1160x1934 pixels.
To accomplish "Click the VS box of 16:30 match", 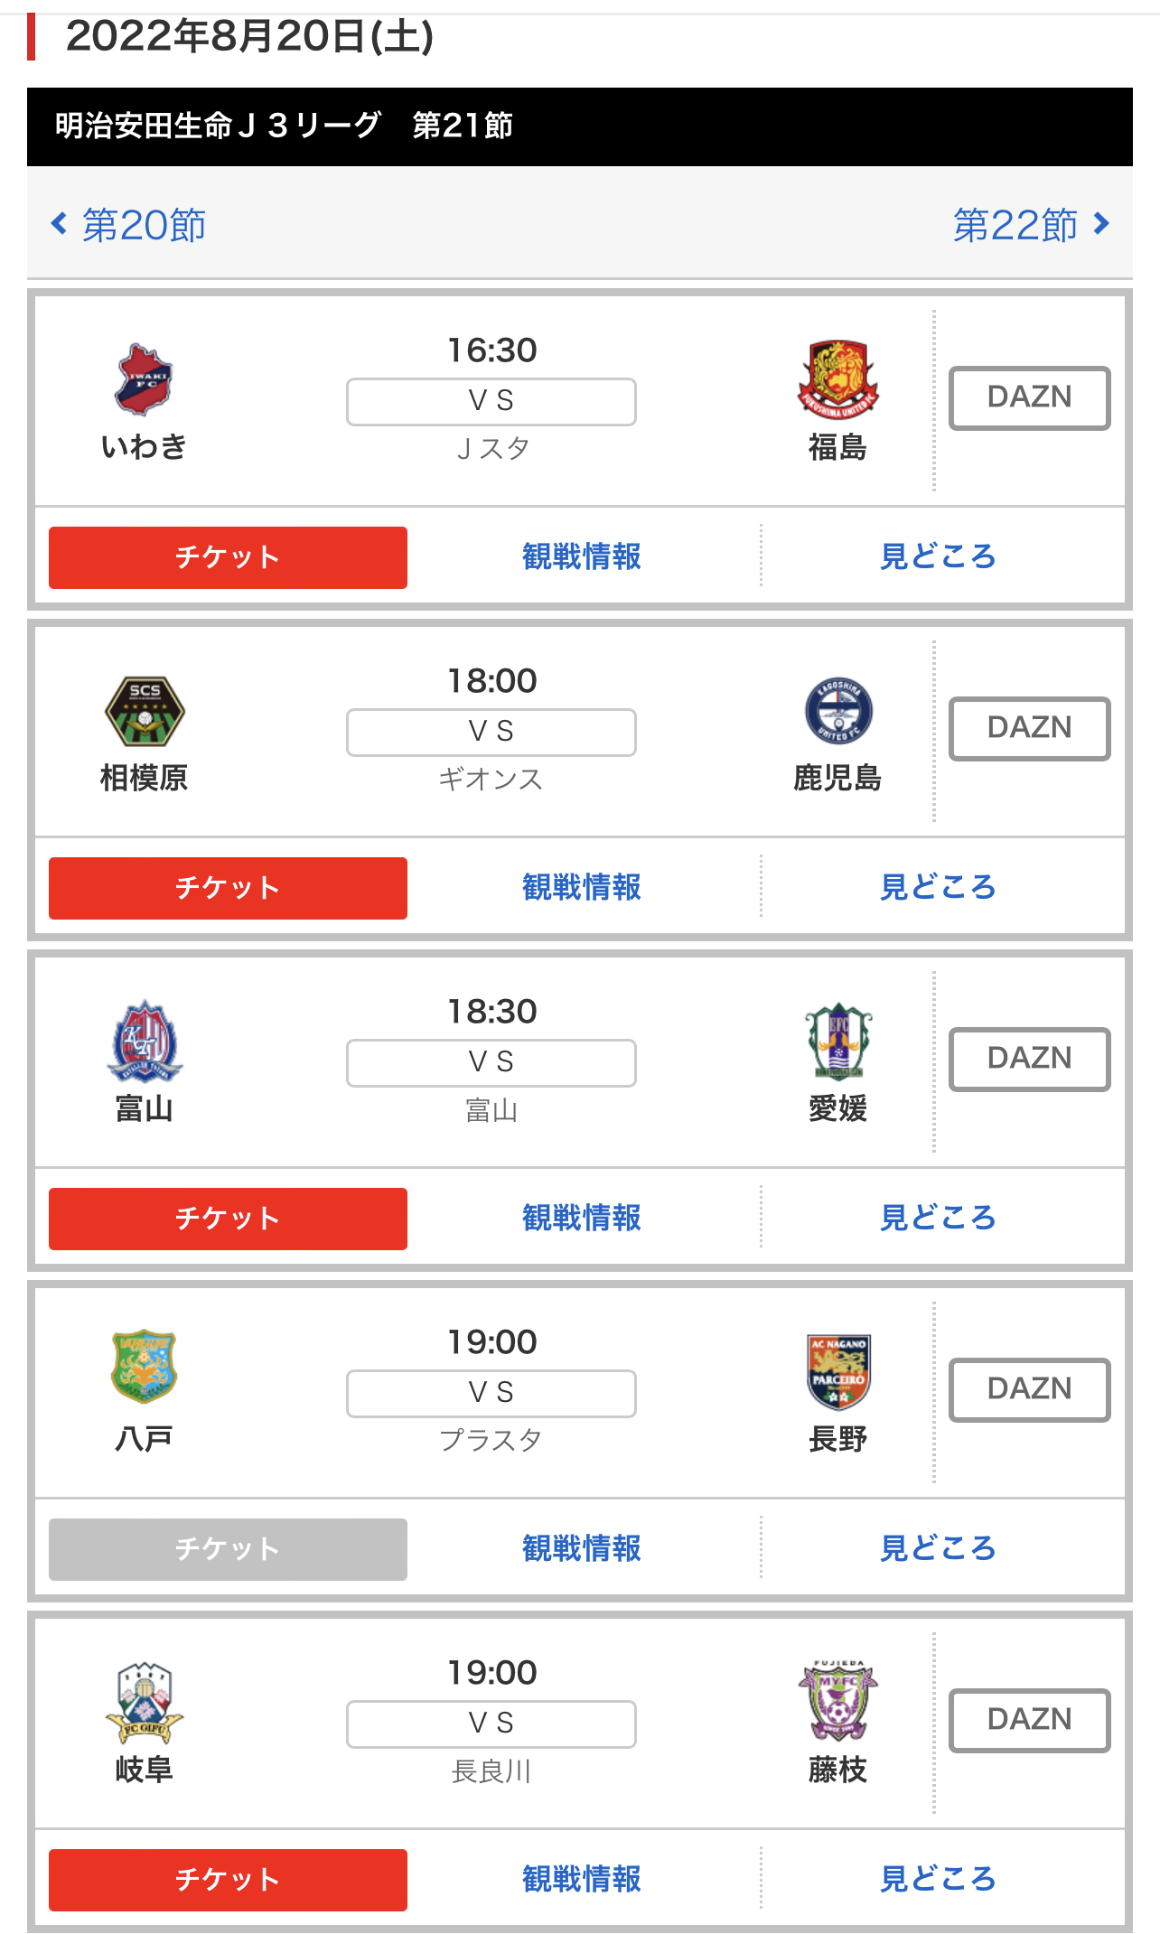I will (x=491, y=401).
